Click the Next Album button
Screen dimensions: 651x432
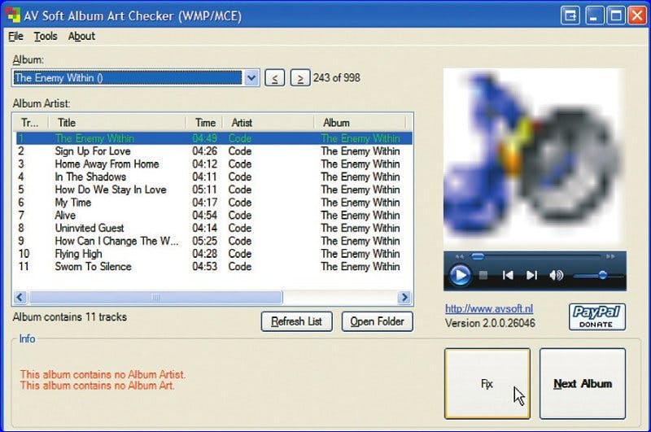583,383
